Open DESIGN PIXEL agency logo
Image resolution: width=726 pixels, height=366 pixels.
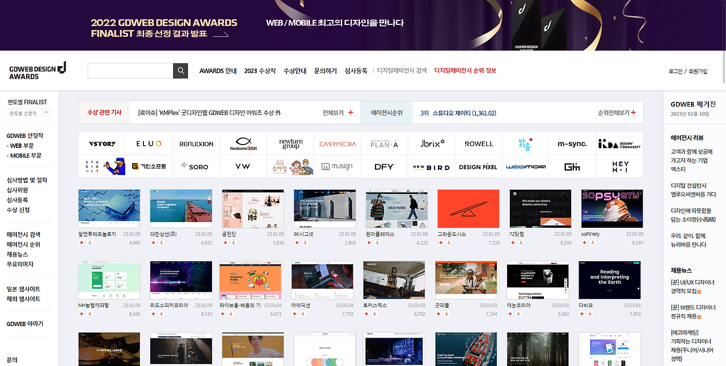479,167
